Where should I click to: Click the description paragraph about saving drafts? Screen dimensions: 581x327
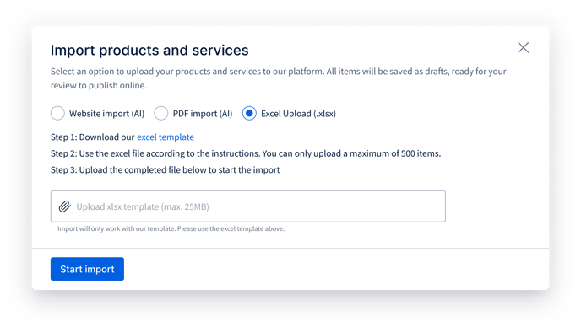click(279, 78)
